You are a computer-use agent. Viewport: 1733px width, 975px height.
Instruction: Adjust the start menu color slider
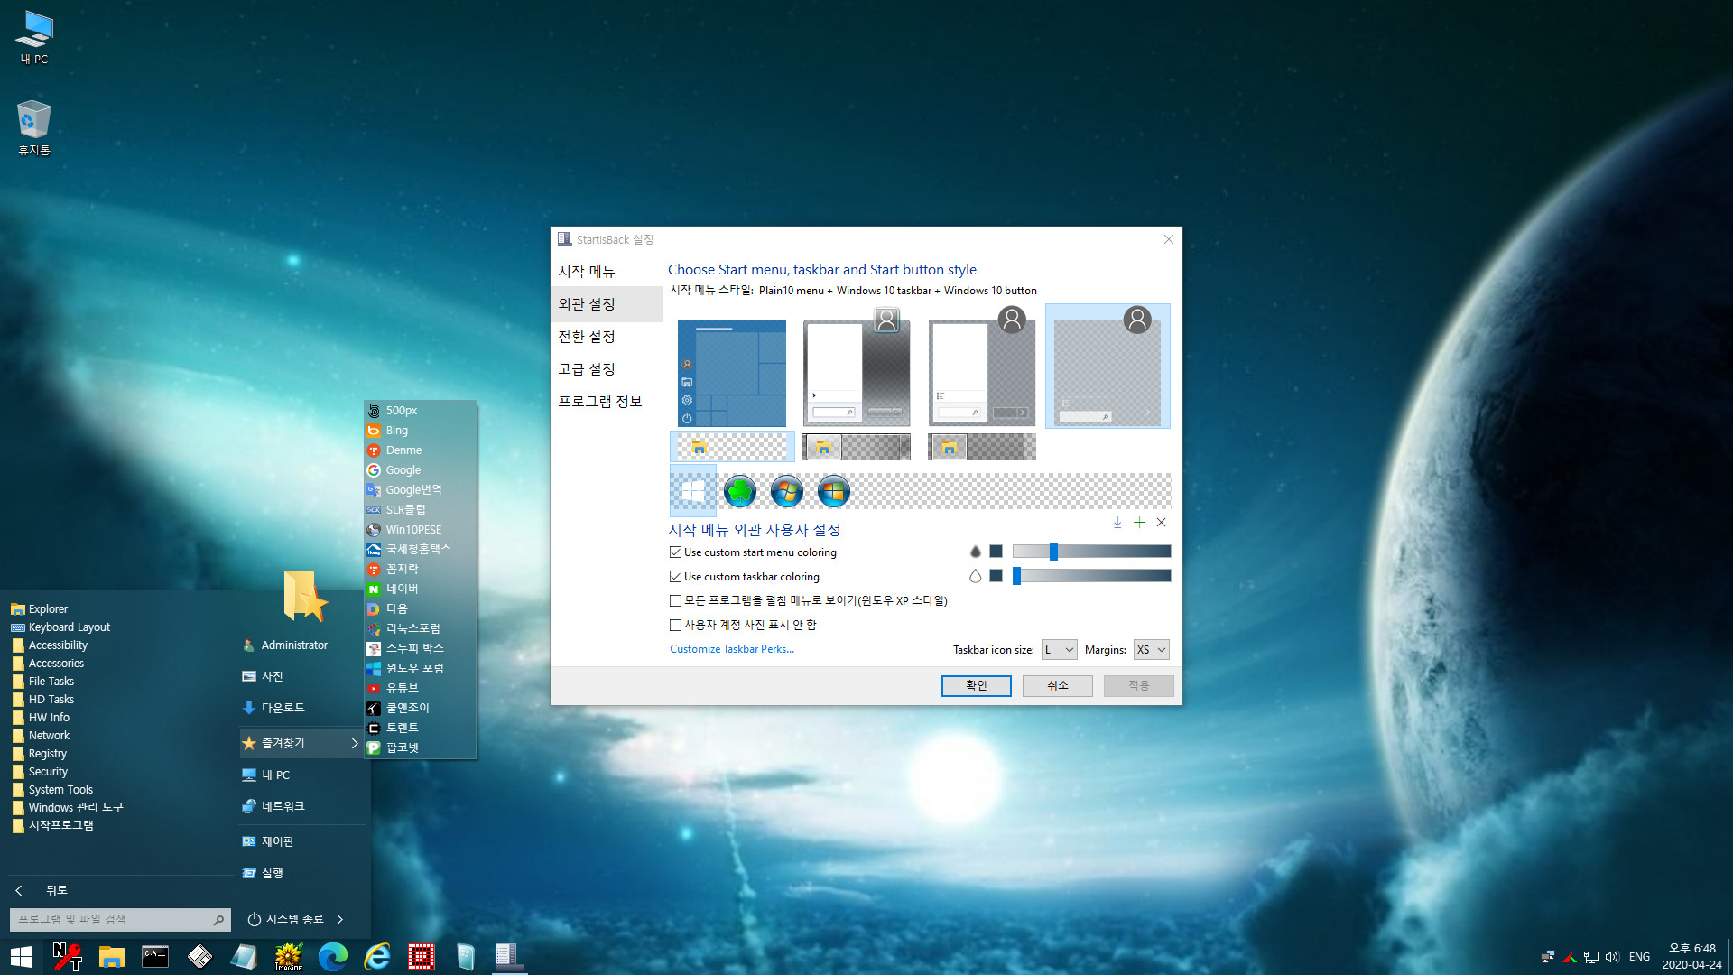pos(1091,552)
